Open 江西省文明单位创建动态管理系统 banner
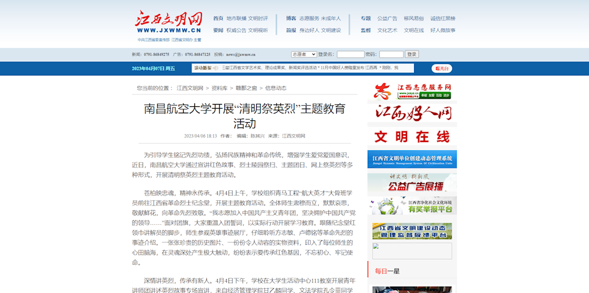This screenshot has width=589, height=293. (412, 159)
